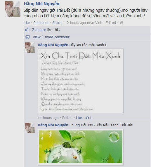Viewport: 151px width, 167px height.
Task: Like the 'Hãy lan tỏa màu xanh' comment
Action: click(x=79, y=118)
